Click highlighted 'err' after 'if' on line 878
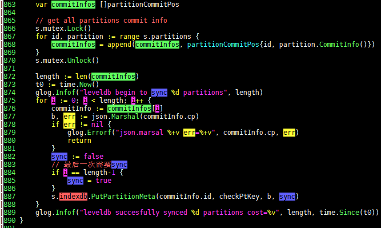Screen dimensions: 381x228 click(x=69, y=125)
